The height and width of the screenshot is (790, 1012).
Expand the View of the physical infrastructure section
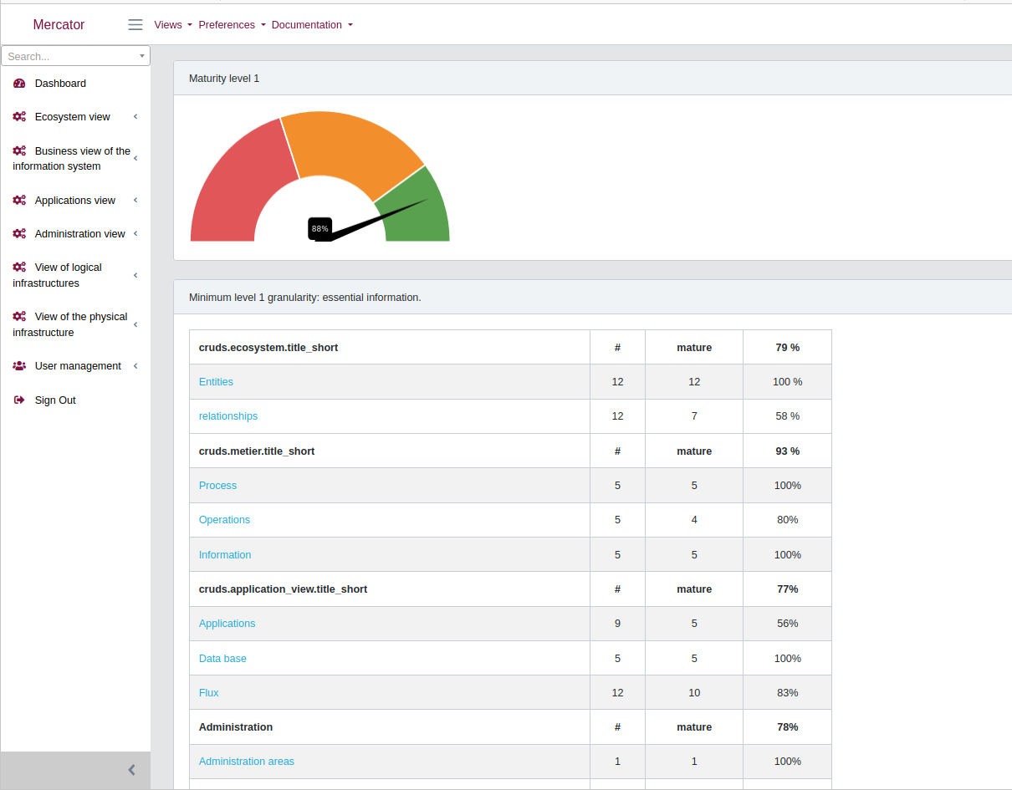coord(135,324)
